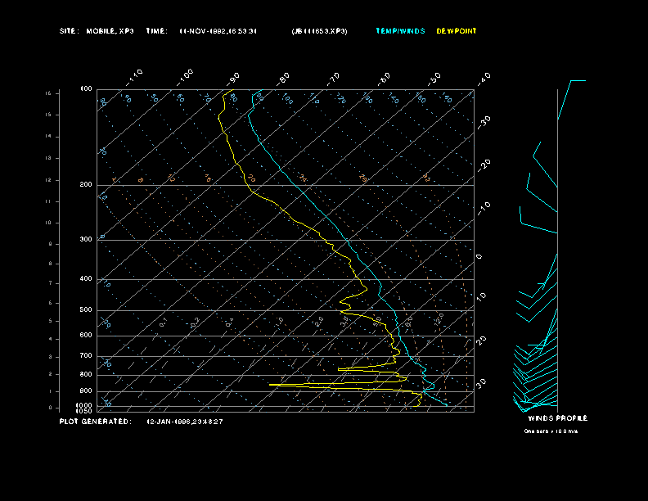Image resolution: width=648 pixels, height=501 pixels.
Task: Click the '200' pressure level label
Action: coord(86,184)
